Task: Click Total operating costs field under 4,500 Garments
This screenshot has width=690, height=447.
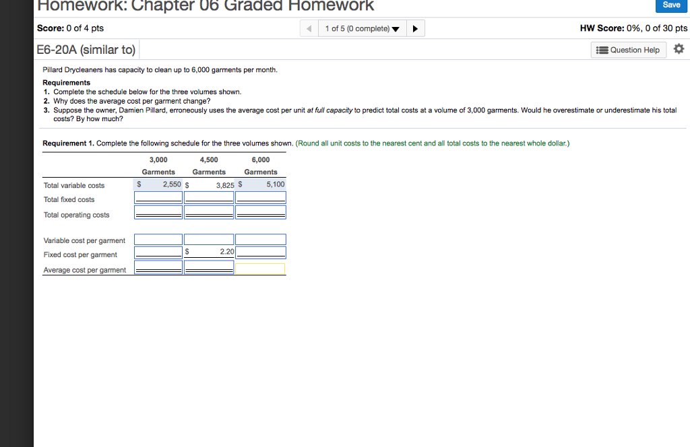Action: click(x=209, y=211)
